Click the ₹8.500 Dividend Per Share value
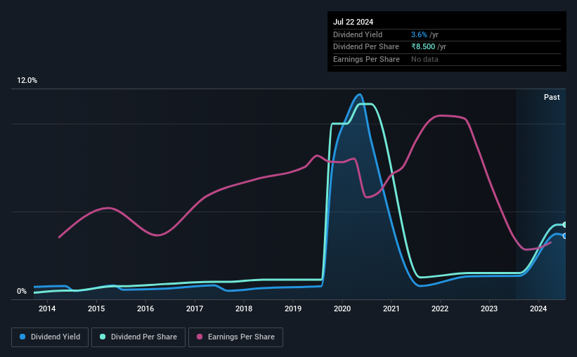This screenshot has width=577, height=357. coord(423,47)
